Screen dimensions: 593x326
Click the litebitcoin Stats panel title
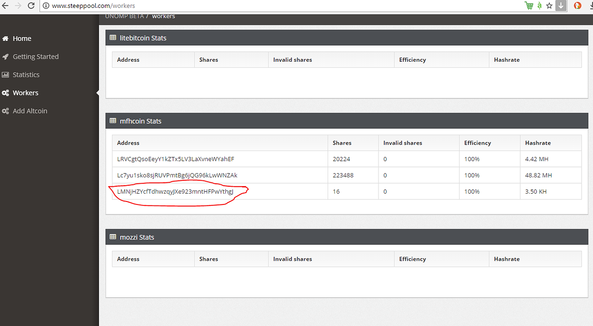coord(143,38)
